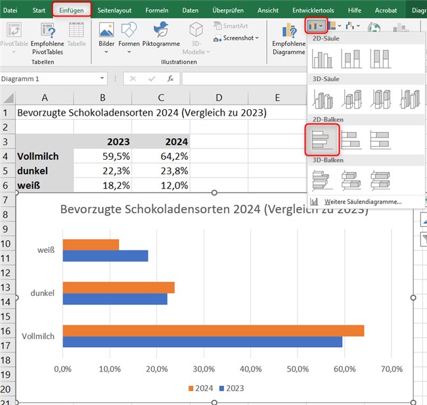The width and height of the screenshot is (427, 405).
Task: Select the 100% stacked 2D column chart
Action: click(x=380, y=59)
